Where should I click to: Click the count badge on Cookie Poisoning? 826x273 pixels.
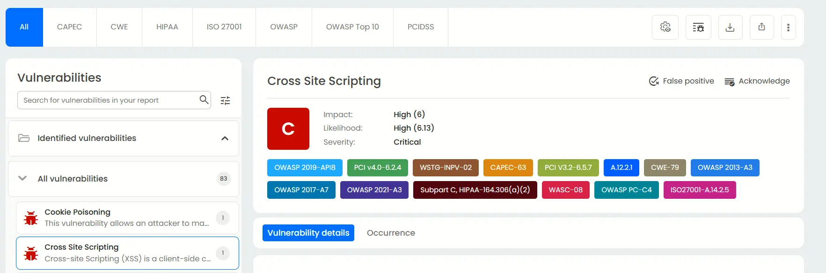coord(223,218)
